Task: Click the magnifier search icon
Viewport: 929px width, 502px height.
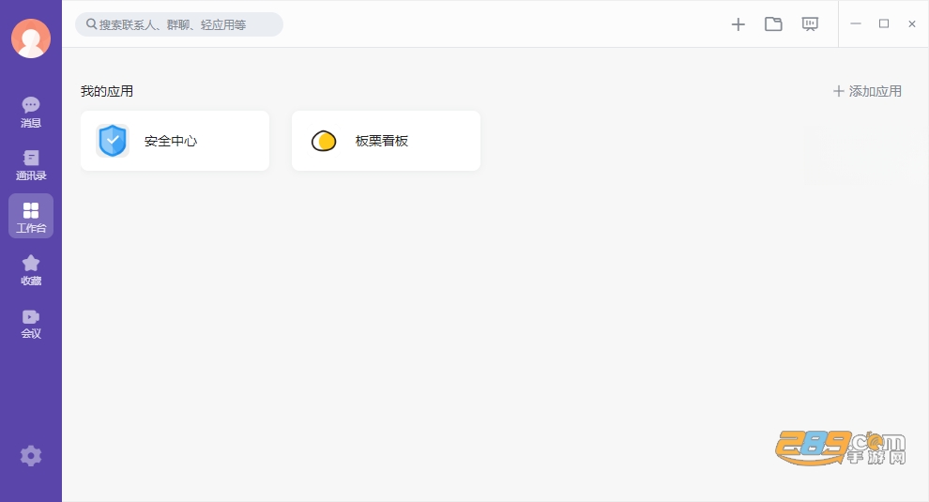Action: (x=91, y=24)
